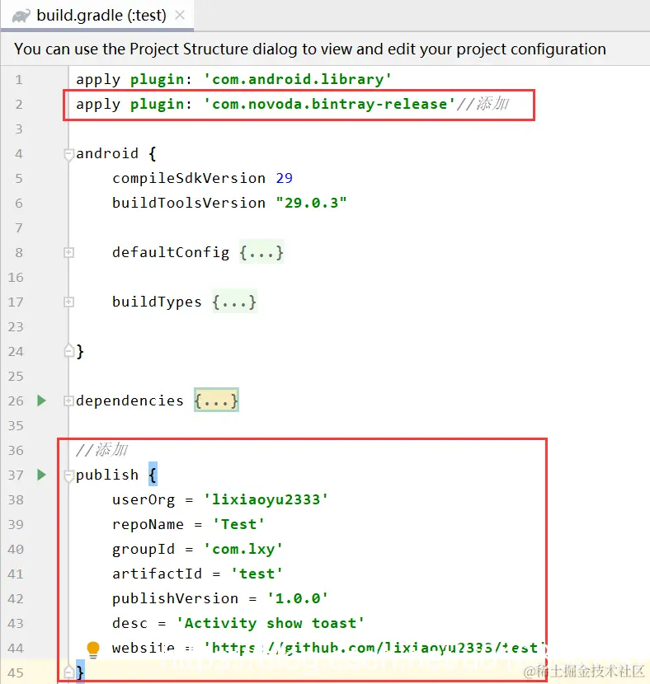Click the Gradle elephant icon on tab

point(21,16)
